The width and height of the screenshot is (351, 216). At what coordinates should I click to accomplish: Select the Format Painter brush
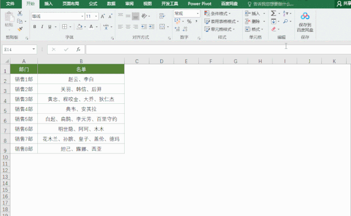tap(20, 29)
